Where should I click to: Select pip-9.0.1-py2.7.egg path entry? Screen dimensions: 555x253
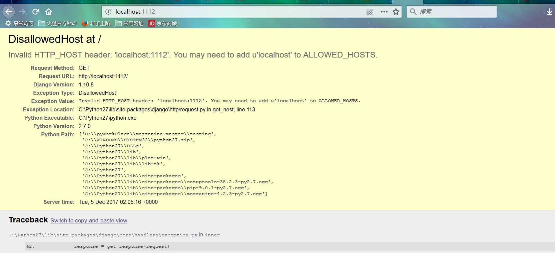pyautogui.click(x=166, y=188)
